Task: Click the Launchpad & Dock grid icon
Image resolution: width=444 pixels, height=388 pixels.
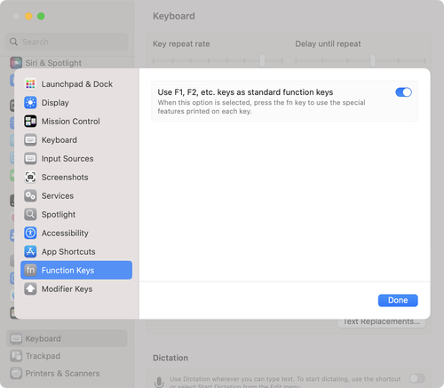Action: coord(30,84)
